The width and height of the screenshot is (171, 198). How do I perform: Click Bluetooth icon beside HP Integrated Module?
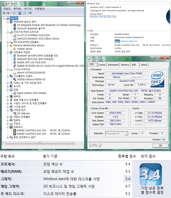15,25
